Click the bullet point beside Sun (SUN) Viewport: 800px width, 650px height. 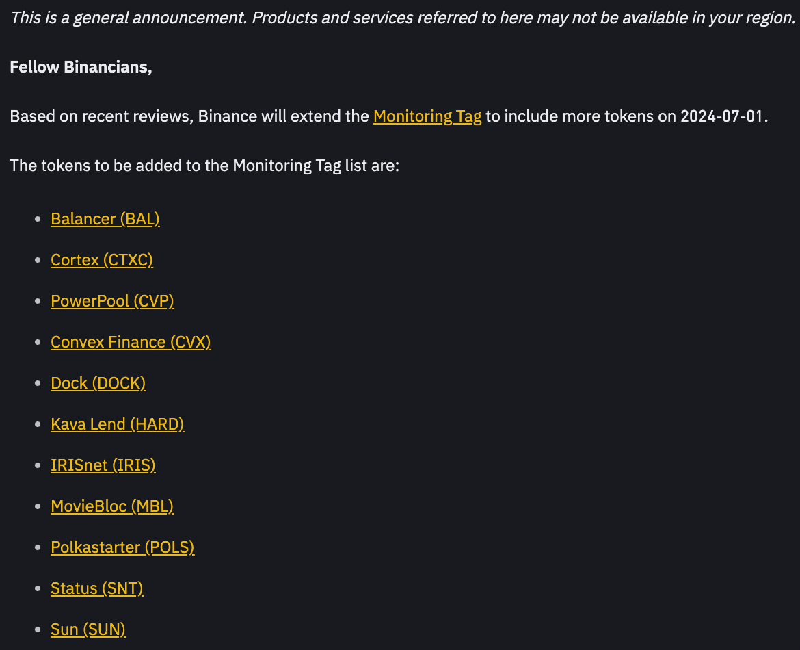pyautogui.click(x=38, y=630)
